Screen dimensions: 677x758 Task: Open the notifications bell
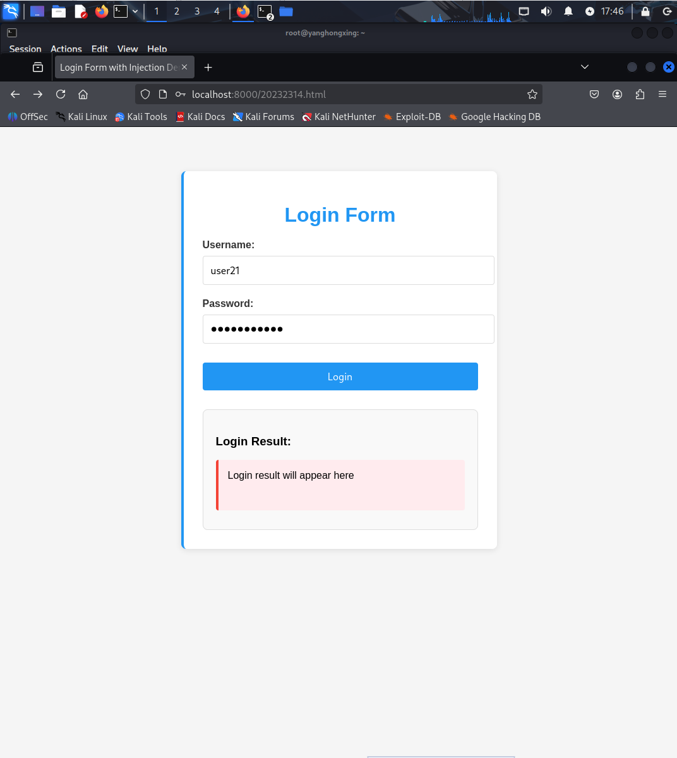pyautogui.click(x=568, y=11)
